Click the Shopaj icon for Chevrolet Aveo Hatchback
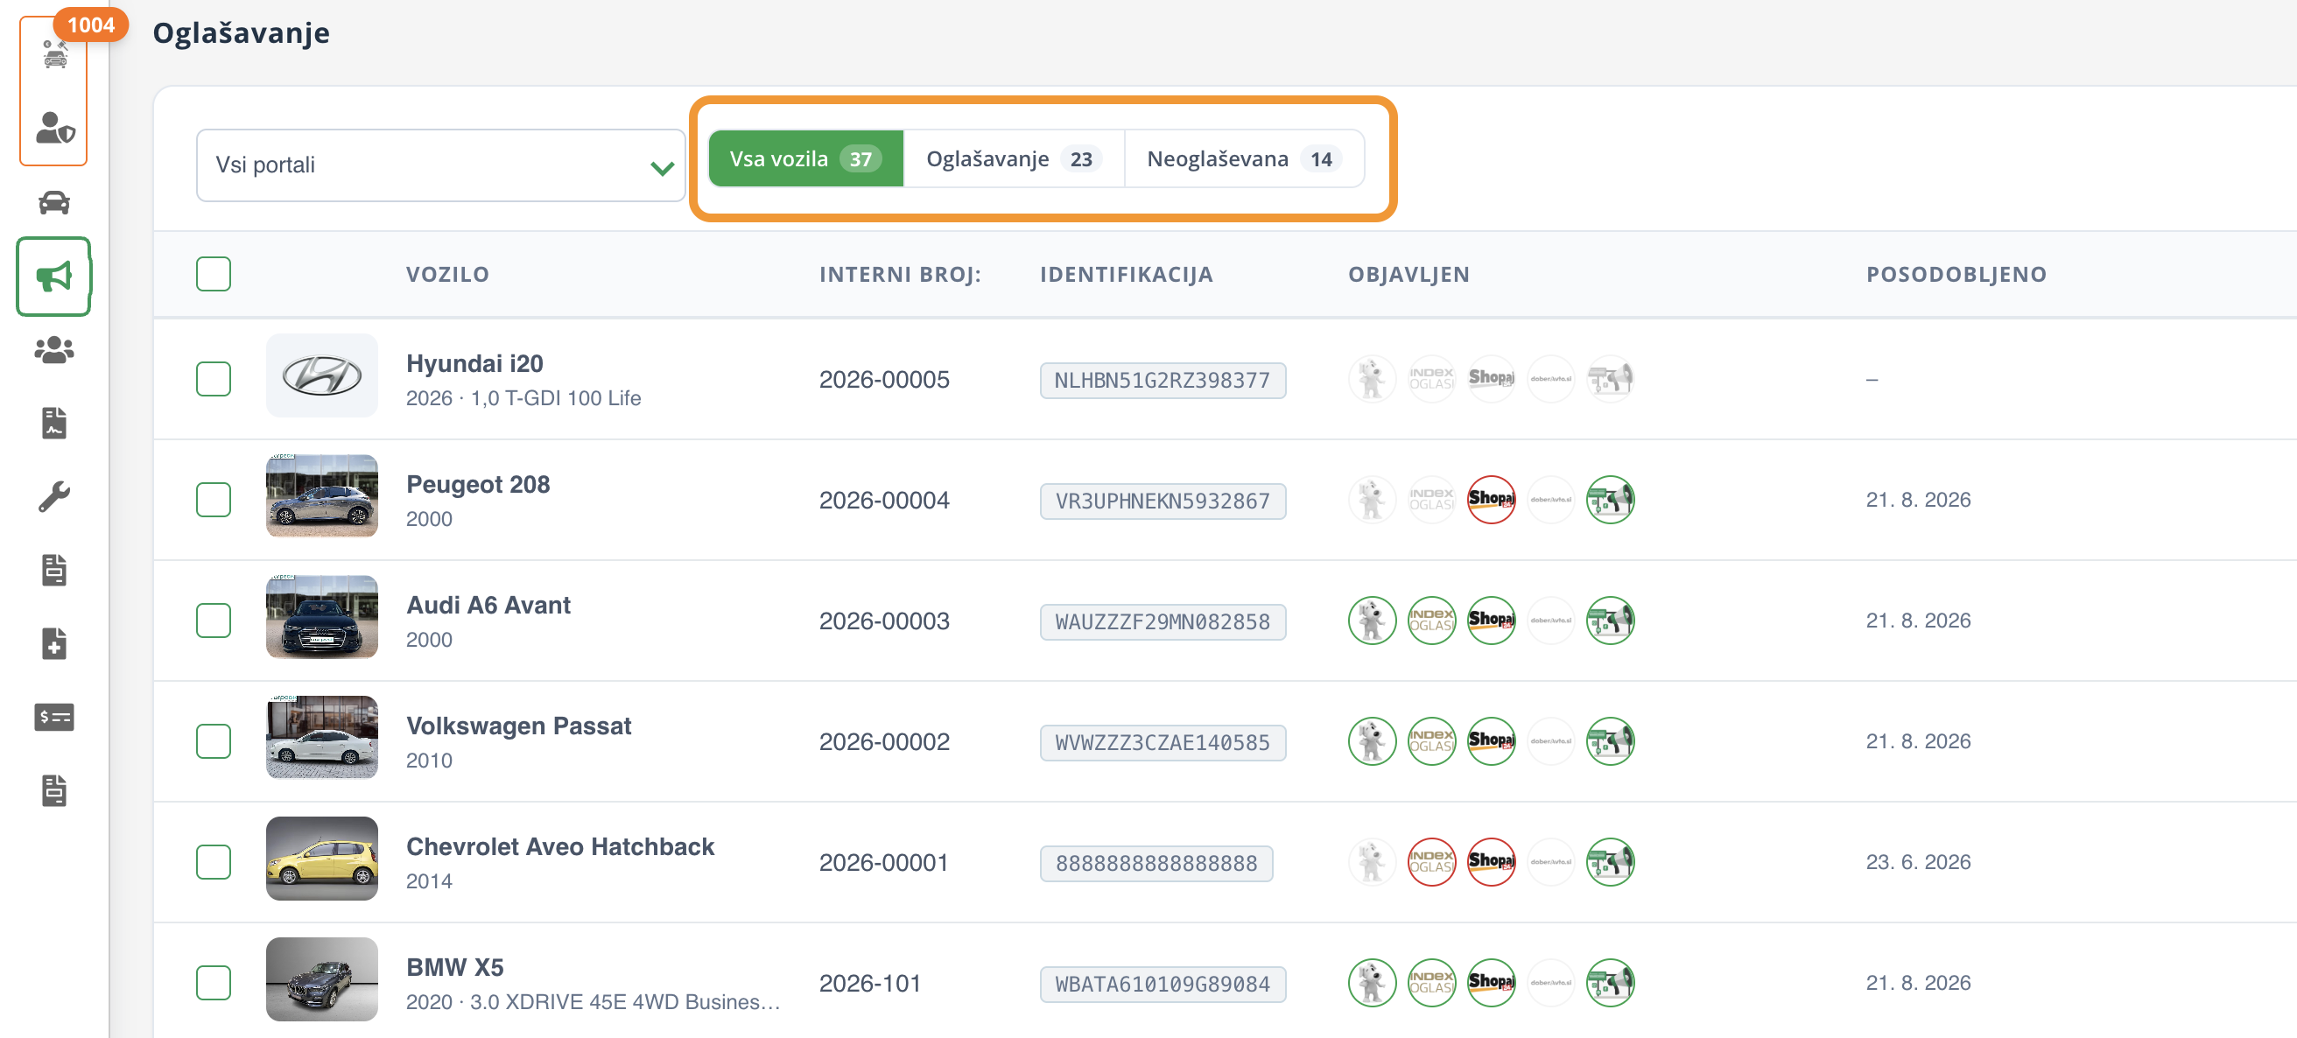Image resolution: width=2297 pixels, height=1038 pixels. click(1491, 862)
